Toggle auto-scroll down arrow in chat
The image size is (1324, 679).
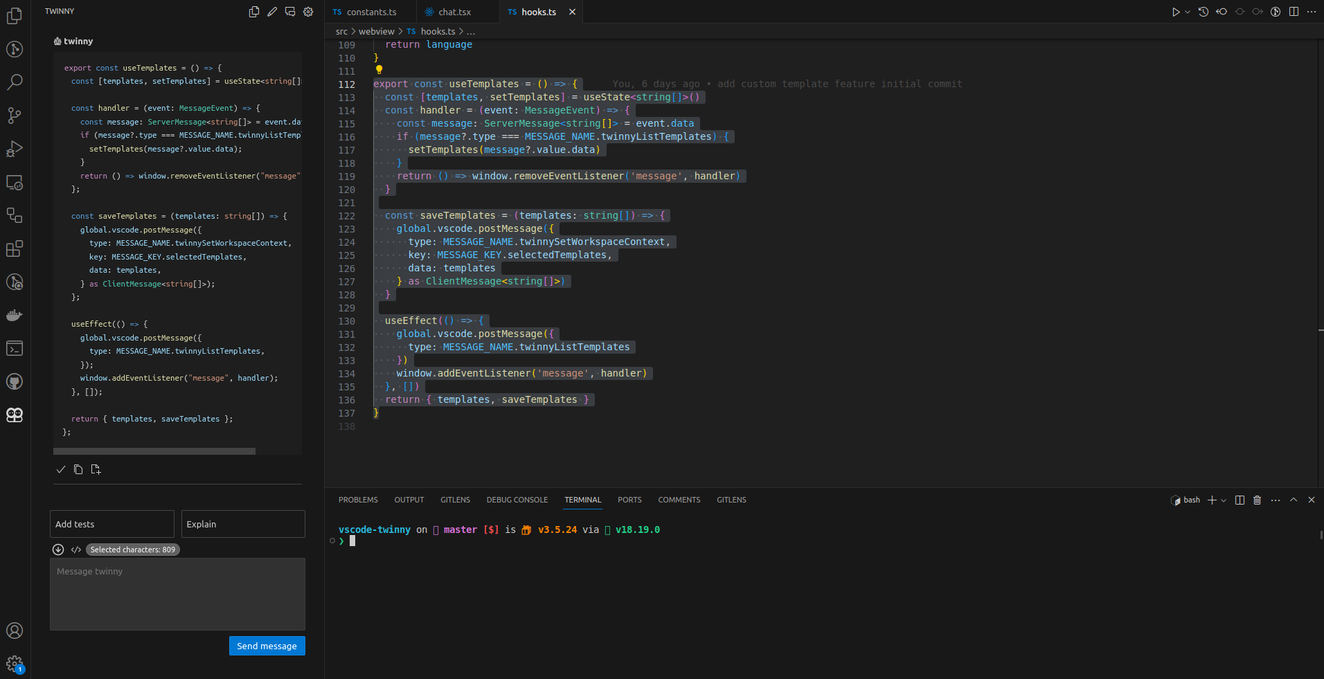pyautogui.click(x=58, y=550)
